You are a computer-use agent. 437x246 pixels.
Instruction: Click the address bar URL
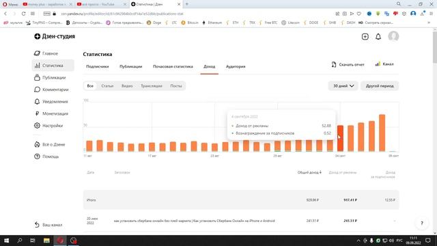[122, 14]
